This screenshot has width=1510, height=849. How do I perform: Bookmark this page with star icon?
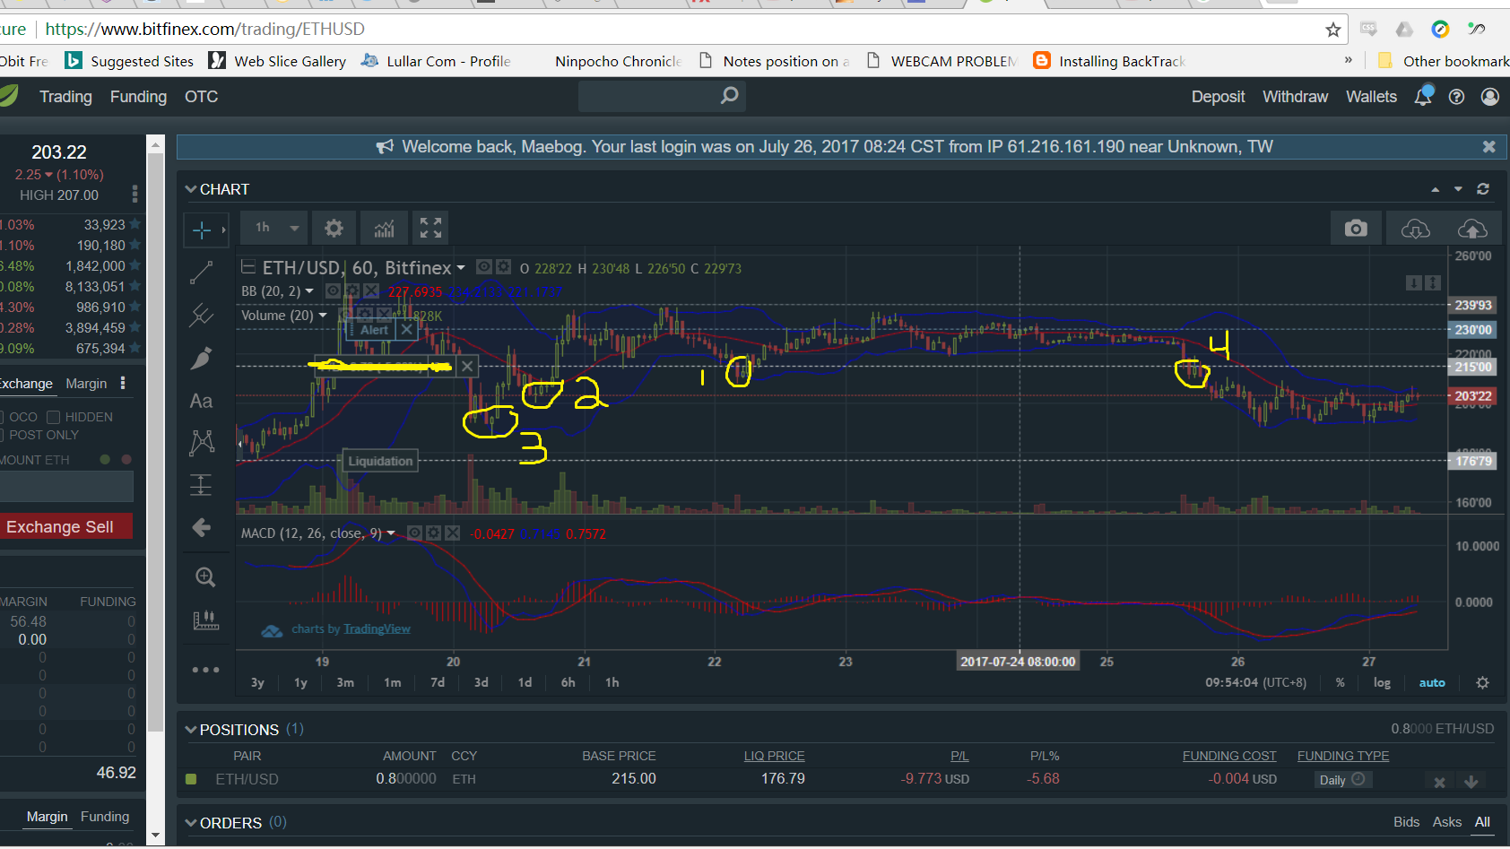pos(1333,30)
